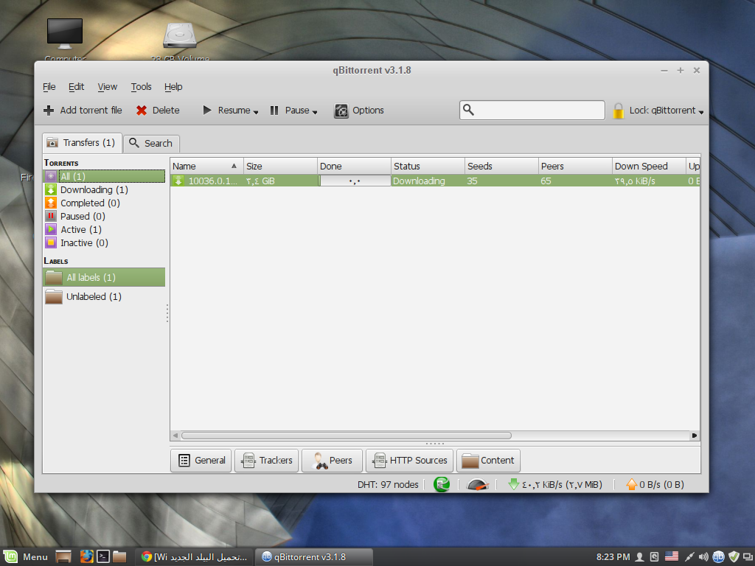Click the scroll left arrow of torrent list

coord(175,436)
